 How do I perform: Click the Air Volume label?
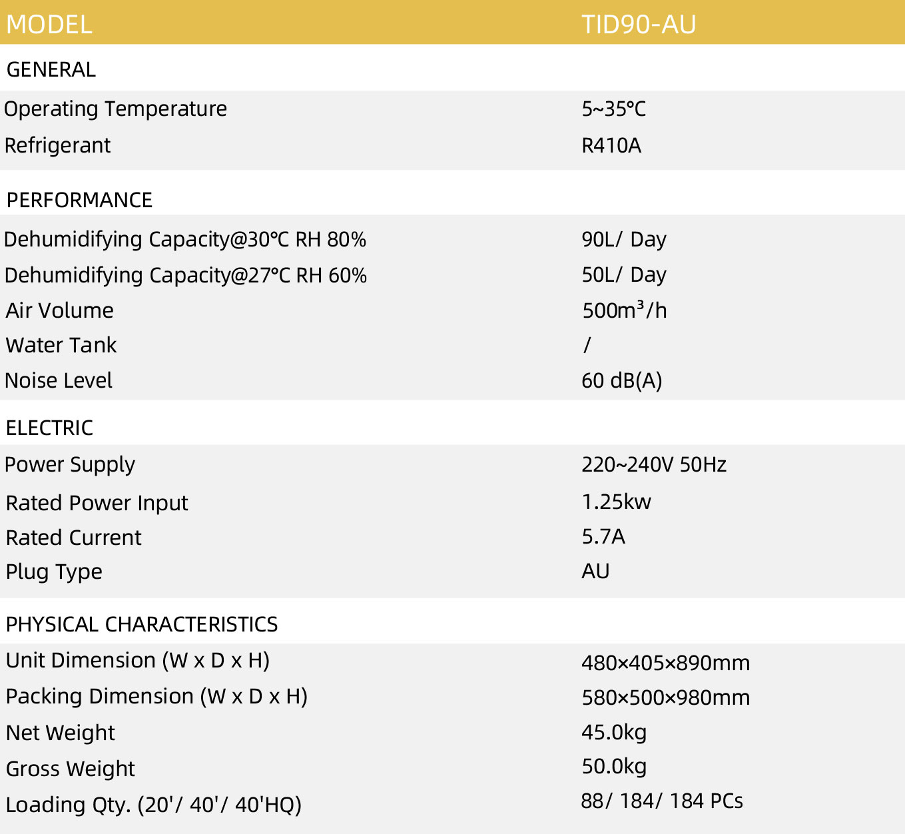[x=60, y=310]
